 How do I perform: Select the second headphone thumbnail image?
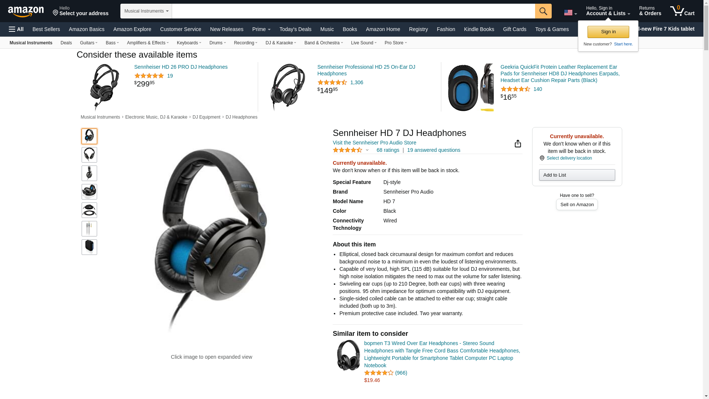[89, 155]
